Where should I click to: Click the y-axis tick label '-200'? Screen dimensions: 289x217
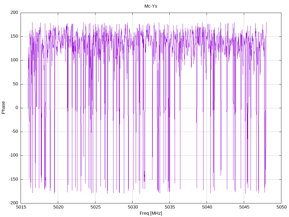click(x=14, y=203)
